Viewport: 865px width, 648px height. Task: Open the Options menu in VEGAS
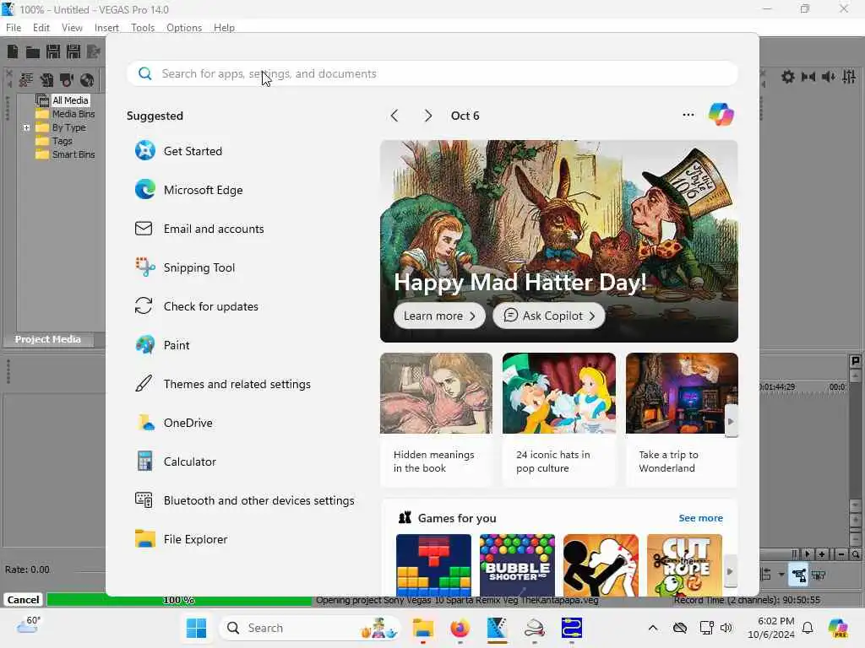(x=183, y=28)
